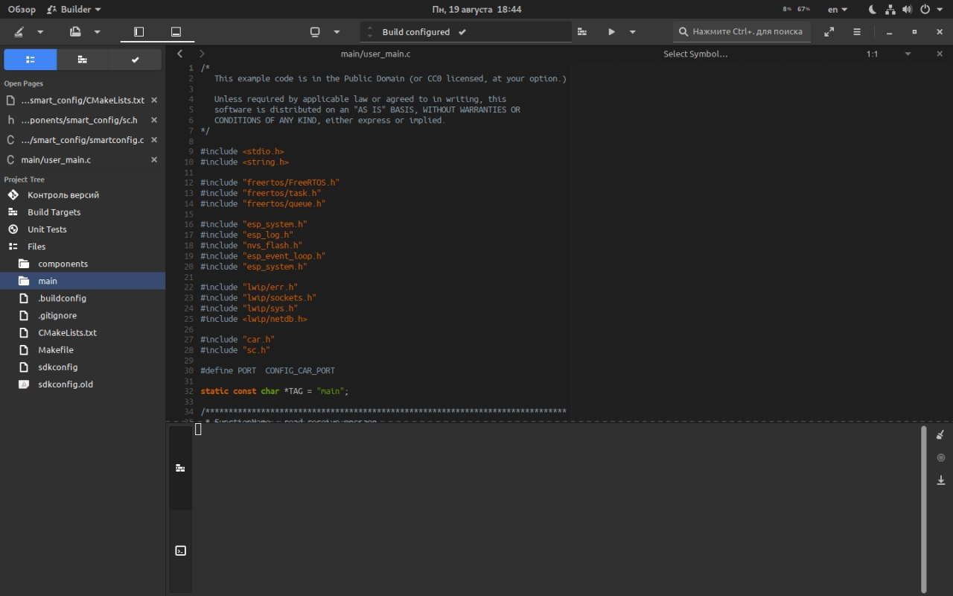Switch to the build pipeline sidebar tab
Image resolution: width=953 pixels, height=596 pixels.
(83, 60)
